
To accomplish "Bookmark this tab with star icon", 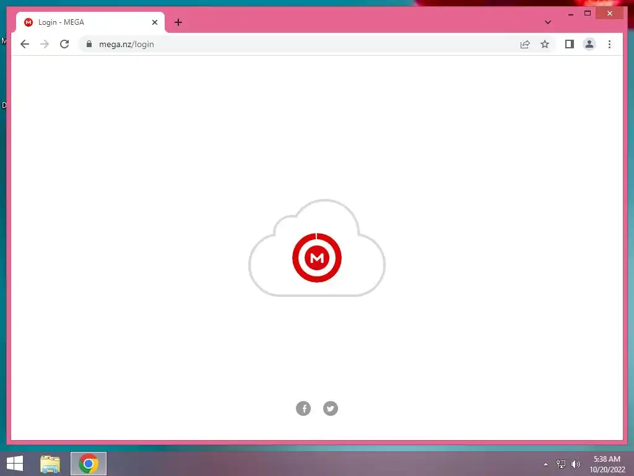I will pyautogui.click(x=545, y=44).
